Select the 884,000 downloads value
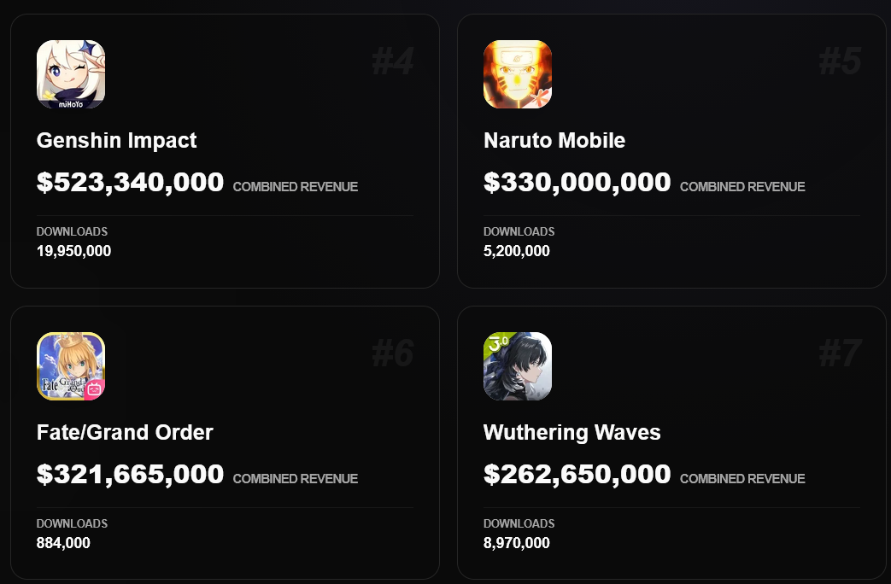Viewport: 891px width, 584px height. (63, 543)
